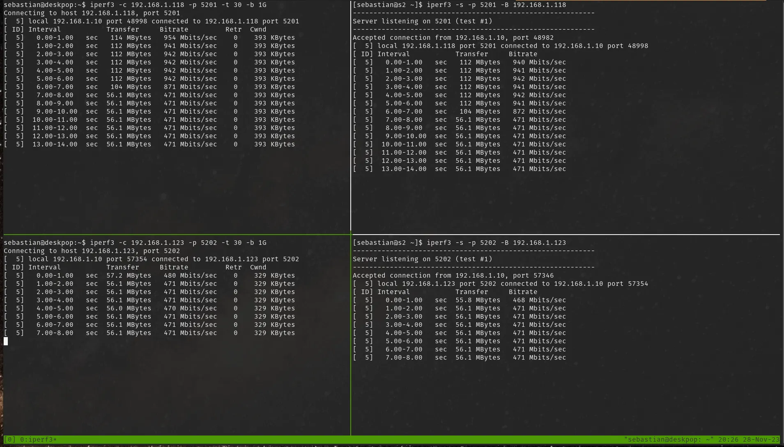784x447 pixels.
Task: Click the block cursor in bottom-left pane
Action: (x=6, y=341)
